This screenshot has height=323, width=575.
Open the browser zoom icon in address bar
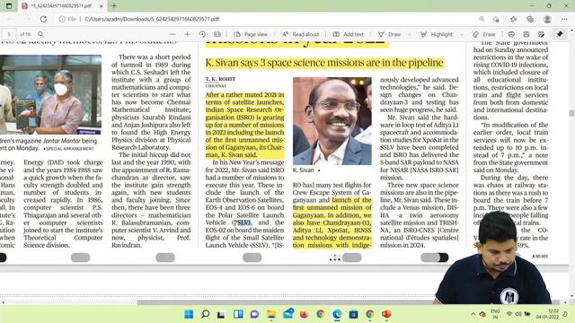482,19
